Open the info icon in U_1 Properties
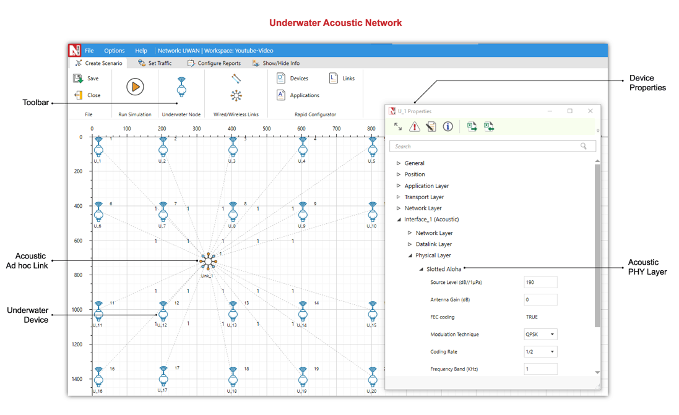The image size is (679, 415). (x=448, y=127)
